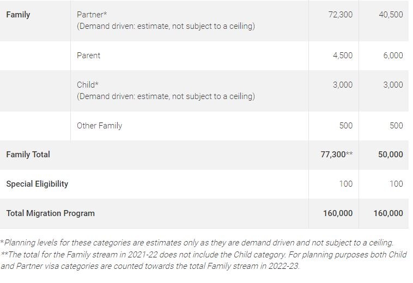413x283 pixels.
Task: Select the 50,000 Family Total figure
Action: click(x=390, y=155)
